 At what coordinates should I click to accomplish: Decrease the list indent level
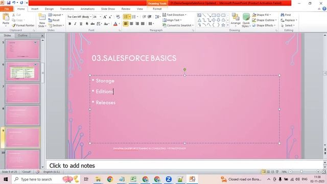coord(144,17)
